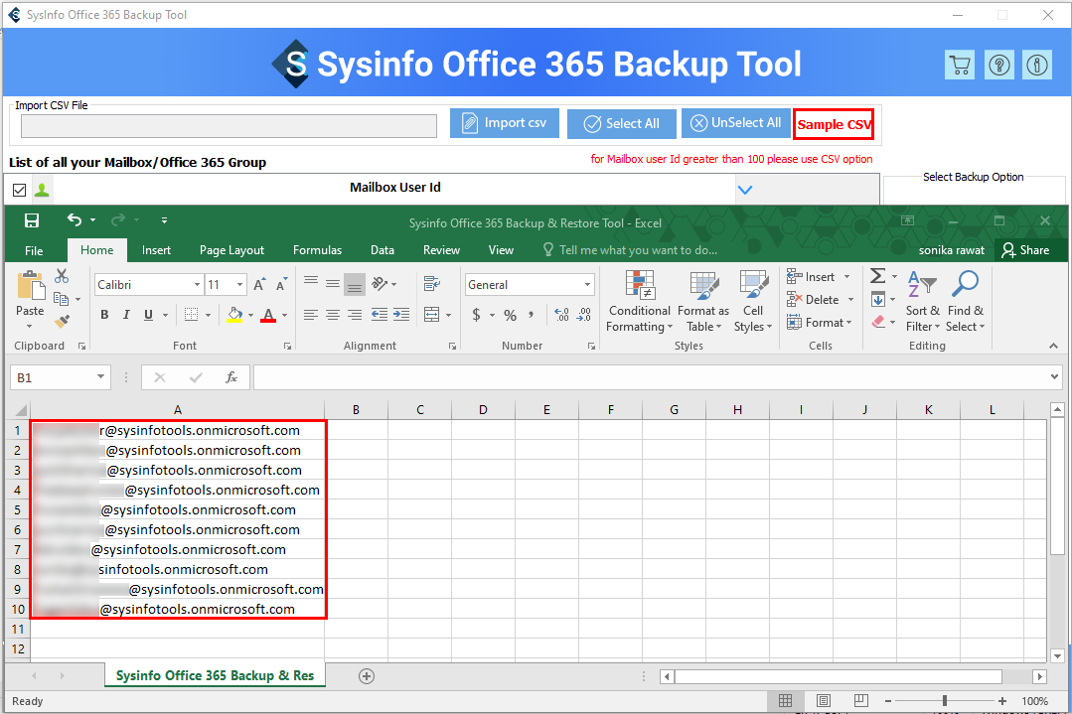Open the Page Layout ribbon tab
The width and height of the screenshot is (1072, 714).
coord(231,250)
